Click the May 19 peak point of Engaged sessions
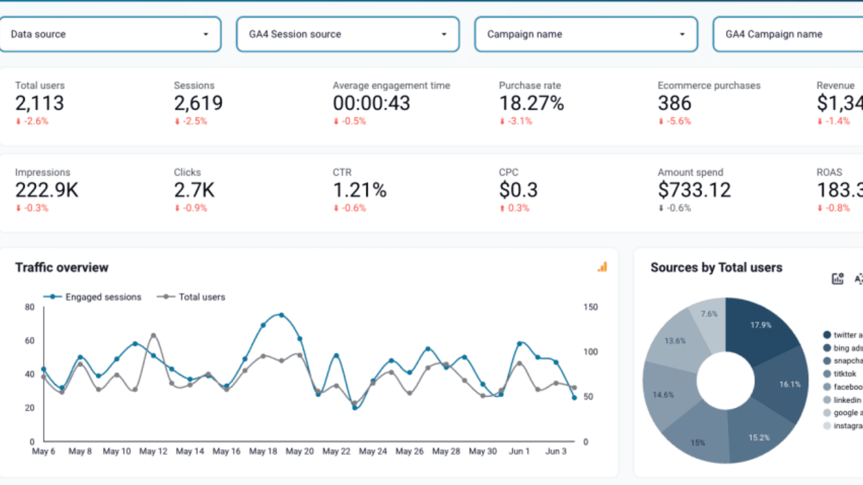The height and width of the screenshot is (485, 863). click(281, 315)
